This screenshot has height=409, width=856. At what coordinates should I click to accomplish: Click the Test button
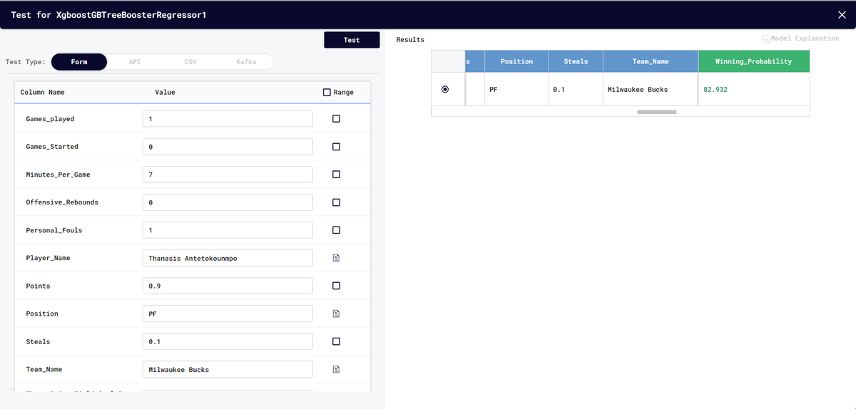click(x=352, y=40)
